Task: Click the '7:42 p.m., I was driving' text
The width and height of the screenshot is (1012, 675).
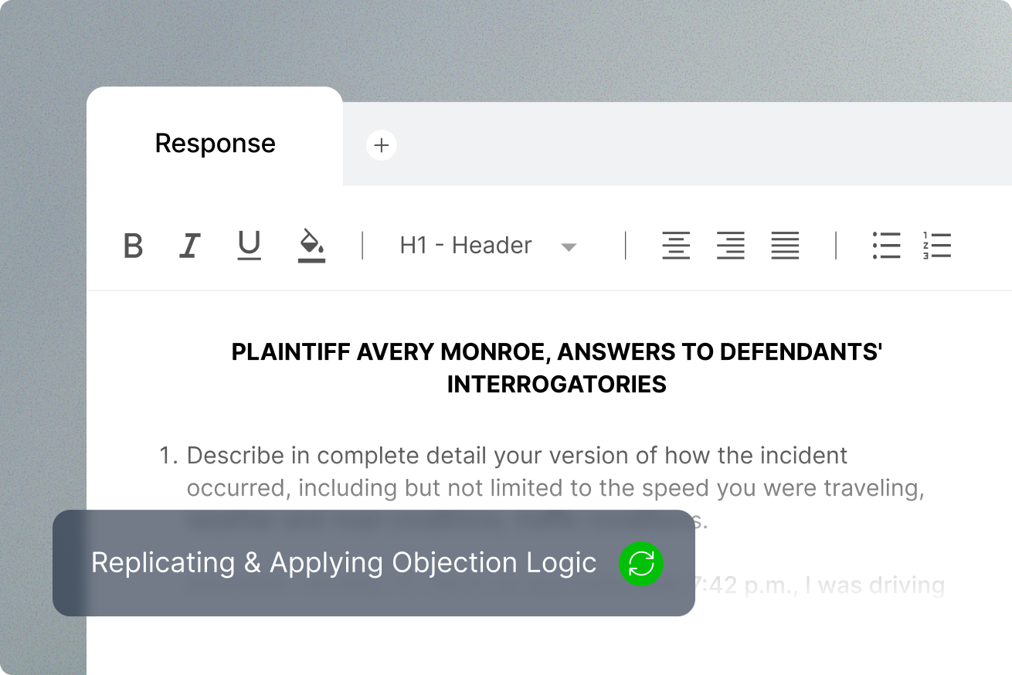Action: [820, 585]
